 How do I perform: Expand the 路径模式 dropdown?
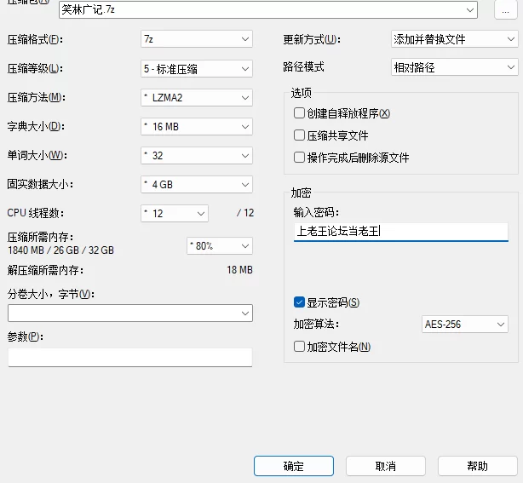[452, 67]
